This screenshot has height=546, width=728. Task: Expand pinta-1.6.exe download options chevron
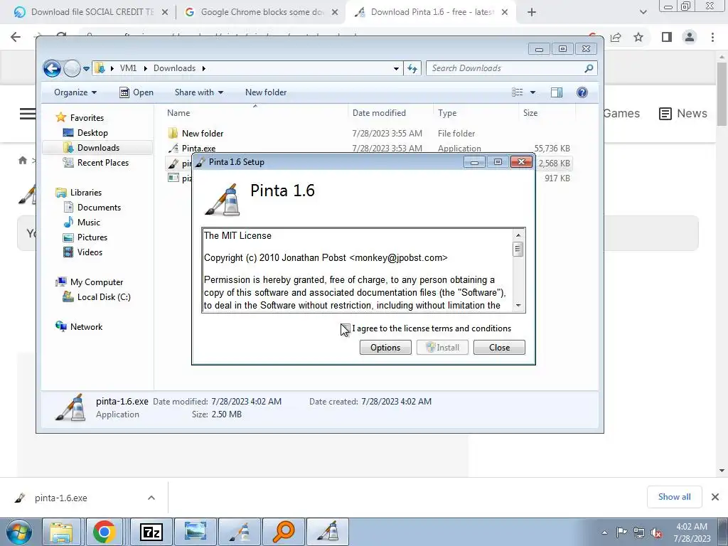[x=151, y=498]
